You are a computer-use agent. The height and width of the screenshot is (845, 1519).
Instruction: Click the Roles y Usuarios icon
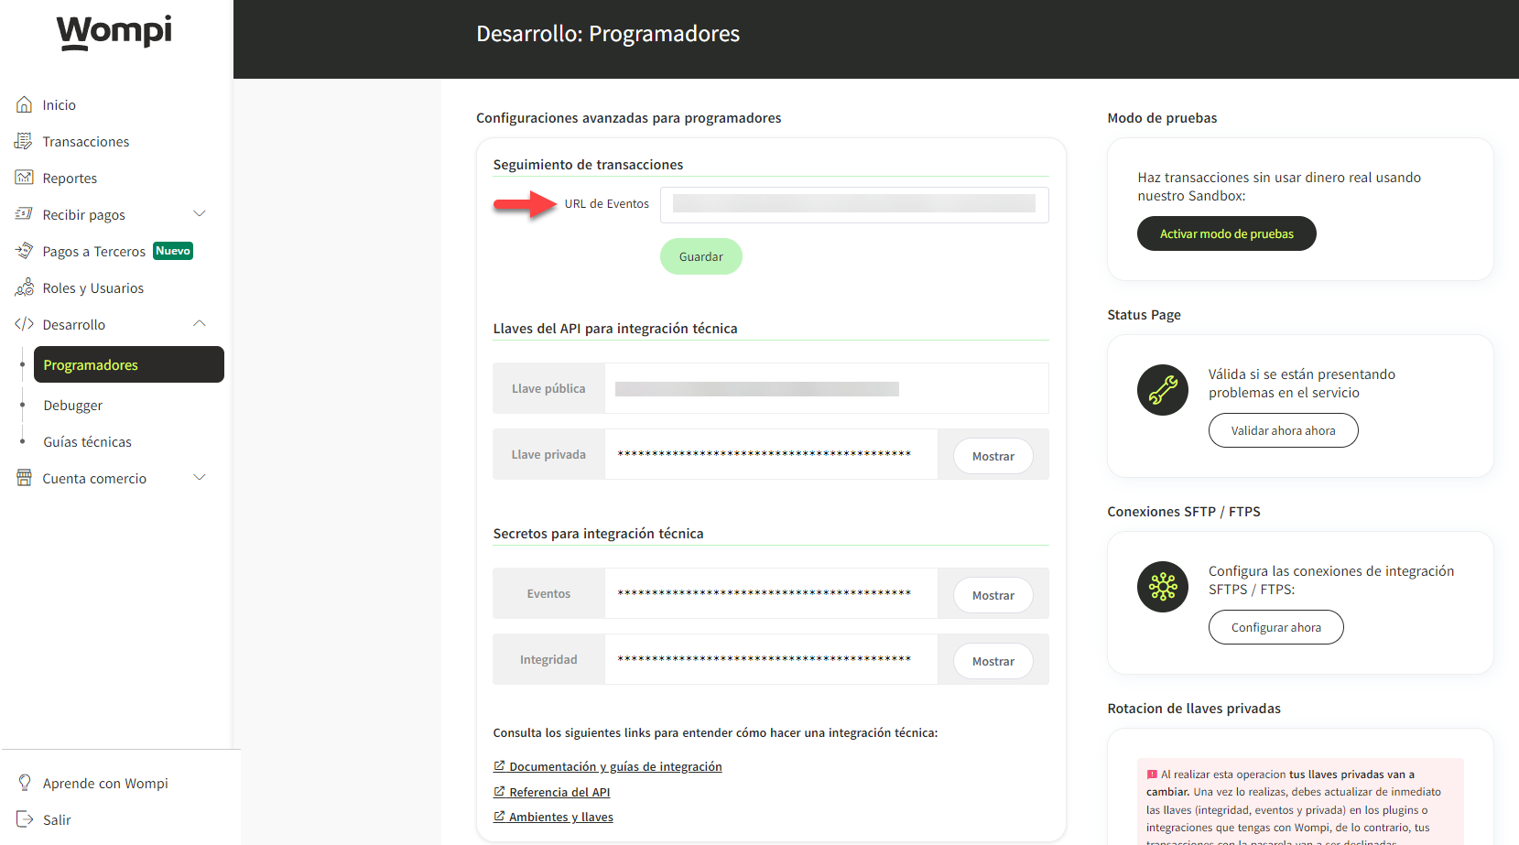[24, 287]
